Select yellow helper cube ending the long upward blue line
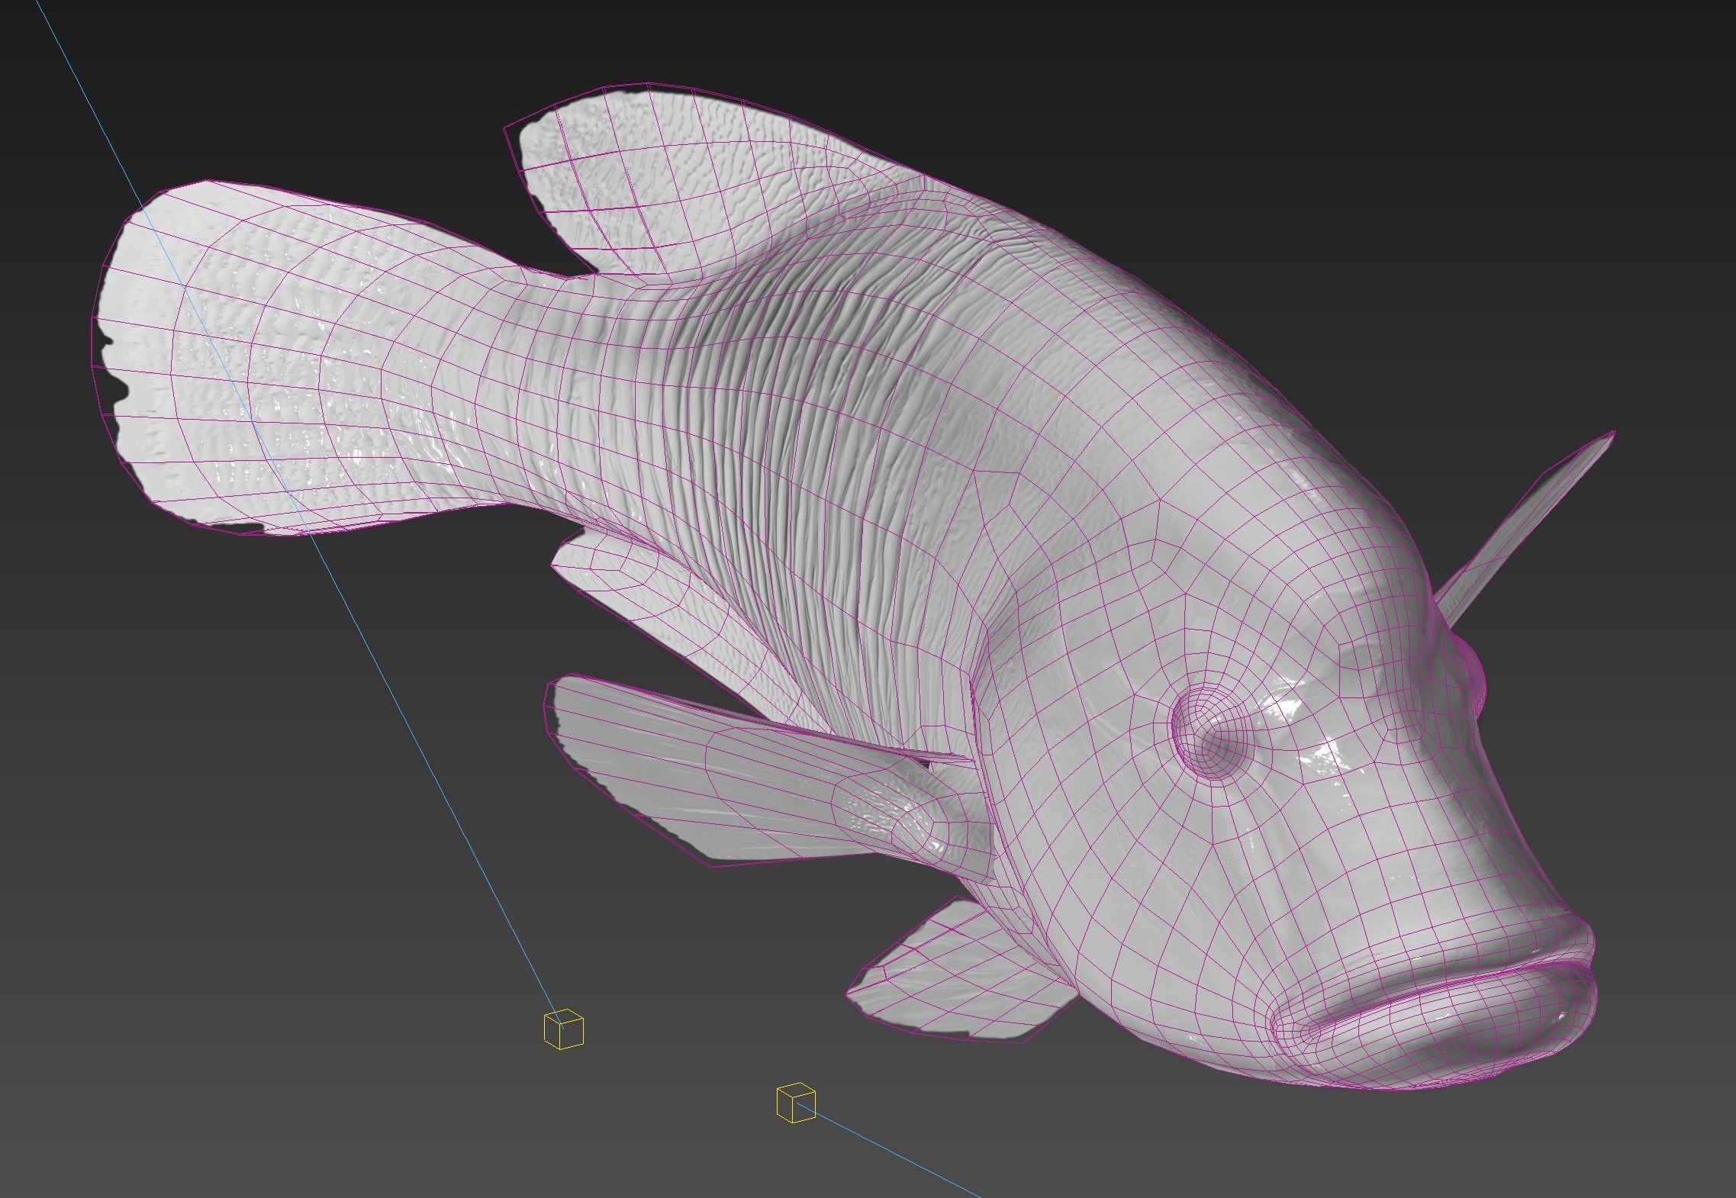Viewport: 1736px width, 1198px height. click(x=563, y=1028)
